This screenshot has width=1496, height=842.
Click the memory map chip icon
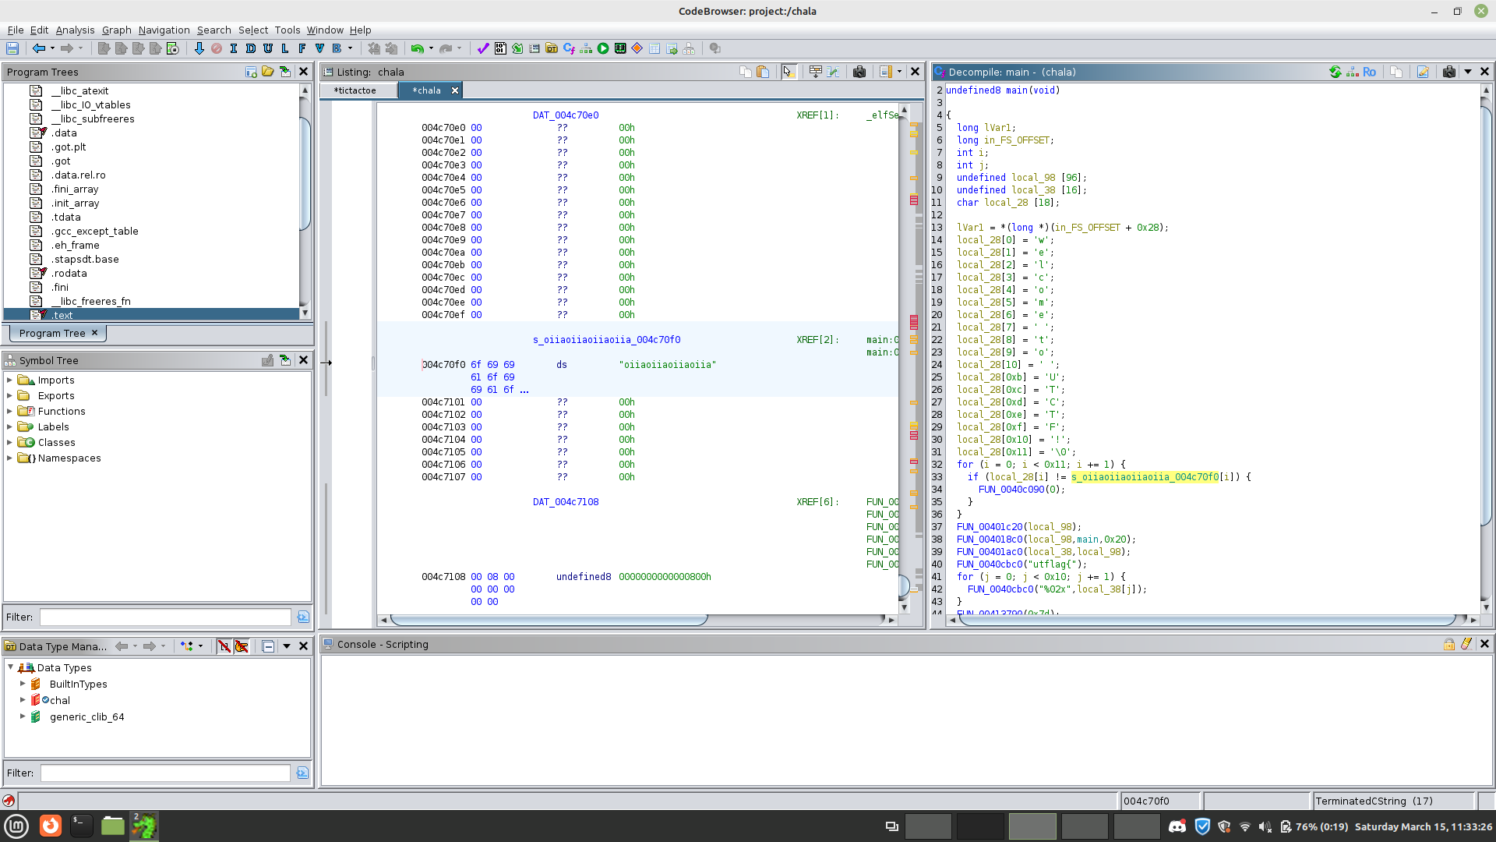point(620,48)
